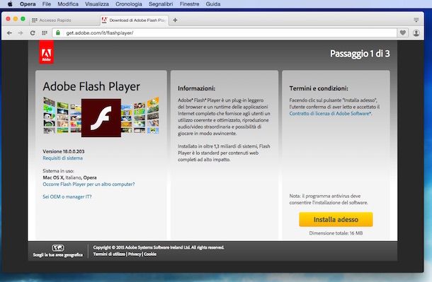Reload the page
Viewport: 432px width, 282px height.
(x=33, y=33)
